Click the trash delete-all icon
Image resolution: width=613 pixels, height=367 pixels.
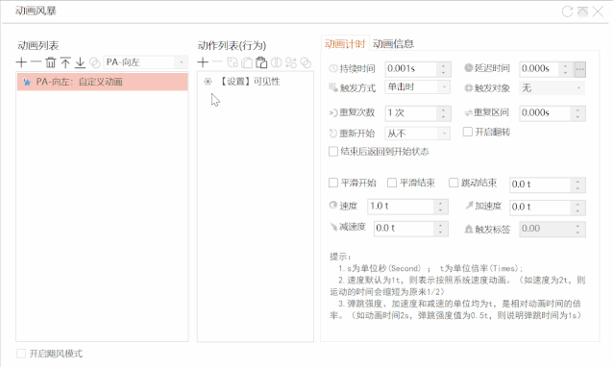coord(51,62)
